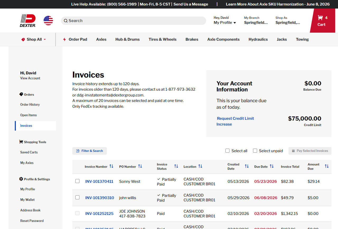This screenshot has width=338, height=229.
Task: Open the Jacks category
Action: pyautogui.click(x=282, y=39)
